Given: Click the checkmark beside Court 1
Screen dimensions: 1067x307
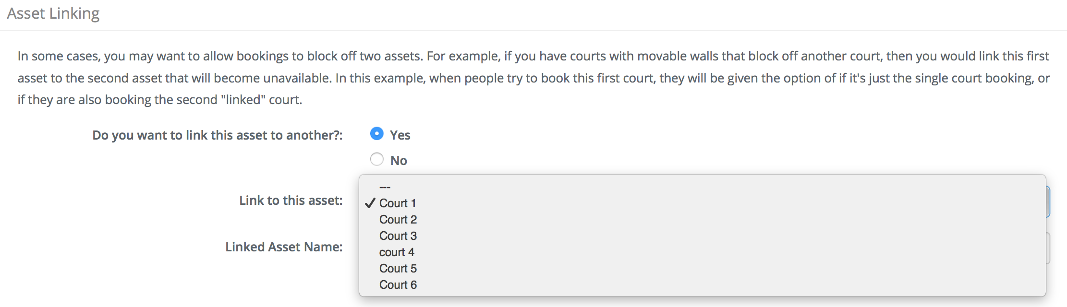Looking at the screenshot, I should (369, 203).
